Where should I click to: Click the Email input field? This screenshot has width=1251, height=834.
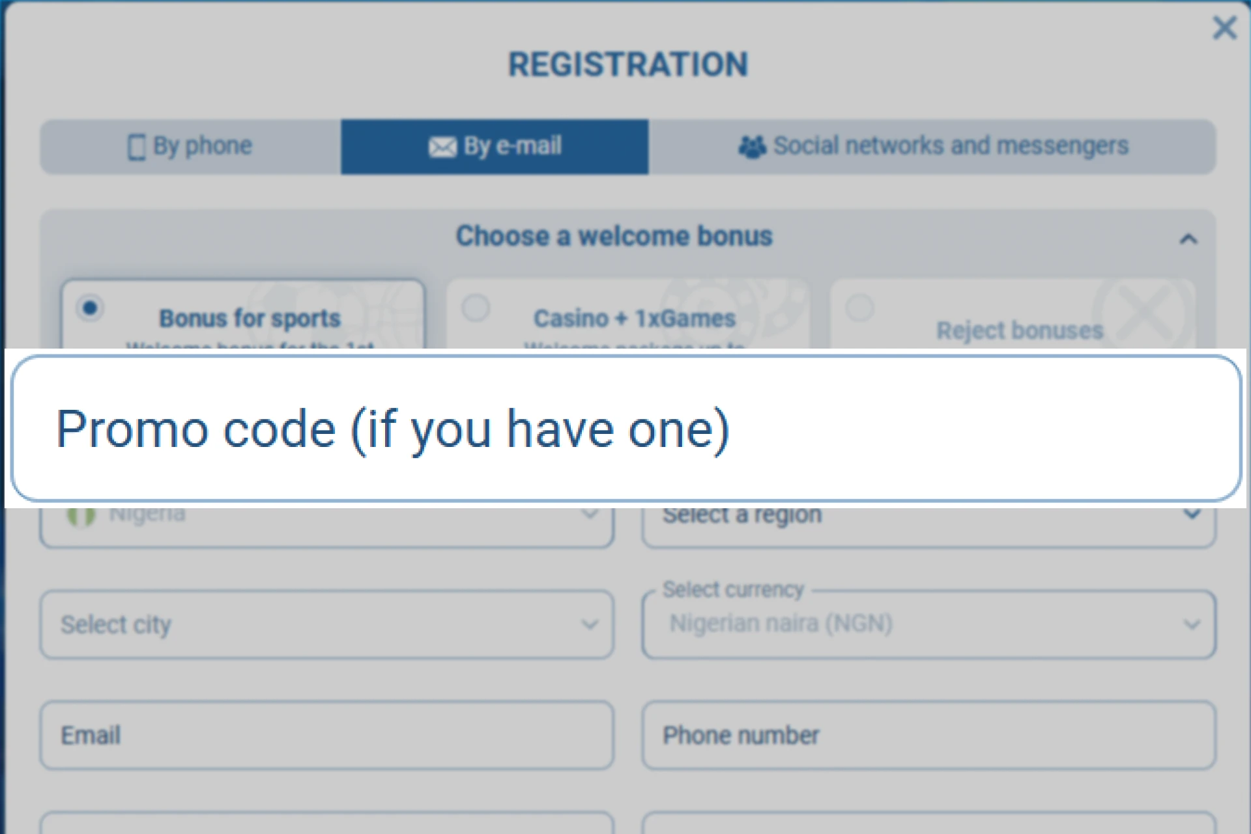(326, 735)
